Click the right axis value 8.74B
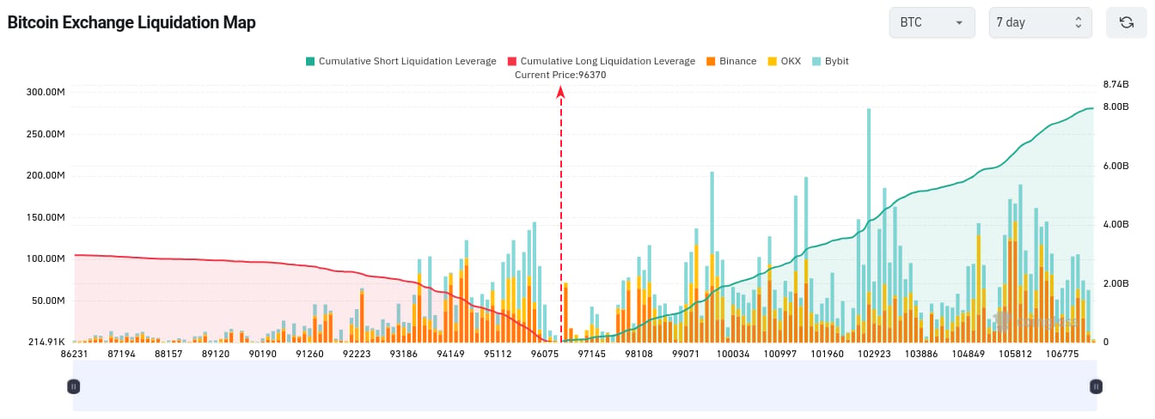 pyautogui.click(x=1115, y=85)
